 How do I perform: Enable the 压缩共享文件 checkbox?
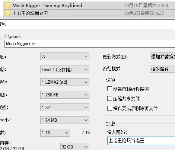[x=109, y=99]
